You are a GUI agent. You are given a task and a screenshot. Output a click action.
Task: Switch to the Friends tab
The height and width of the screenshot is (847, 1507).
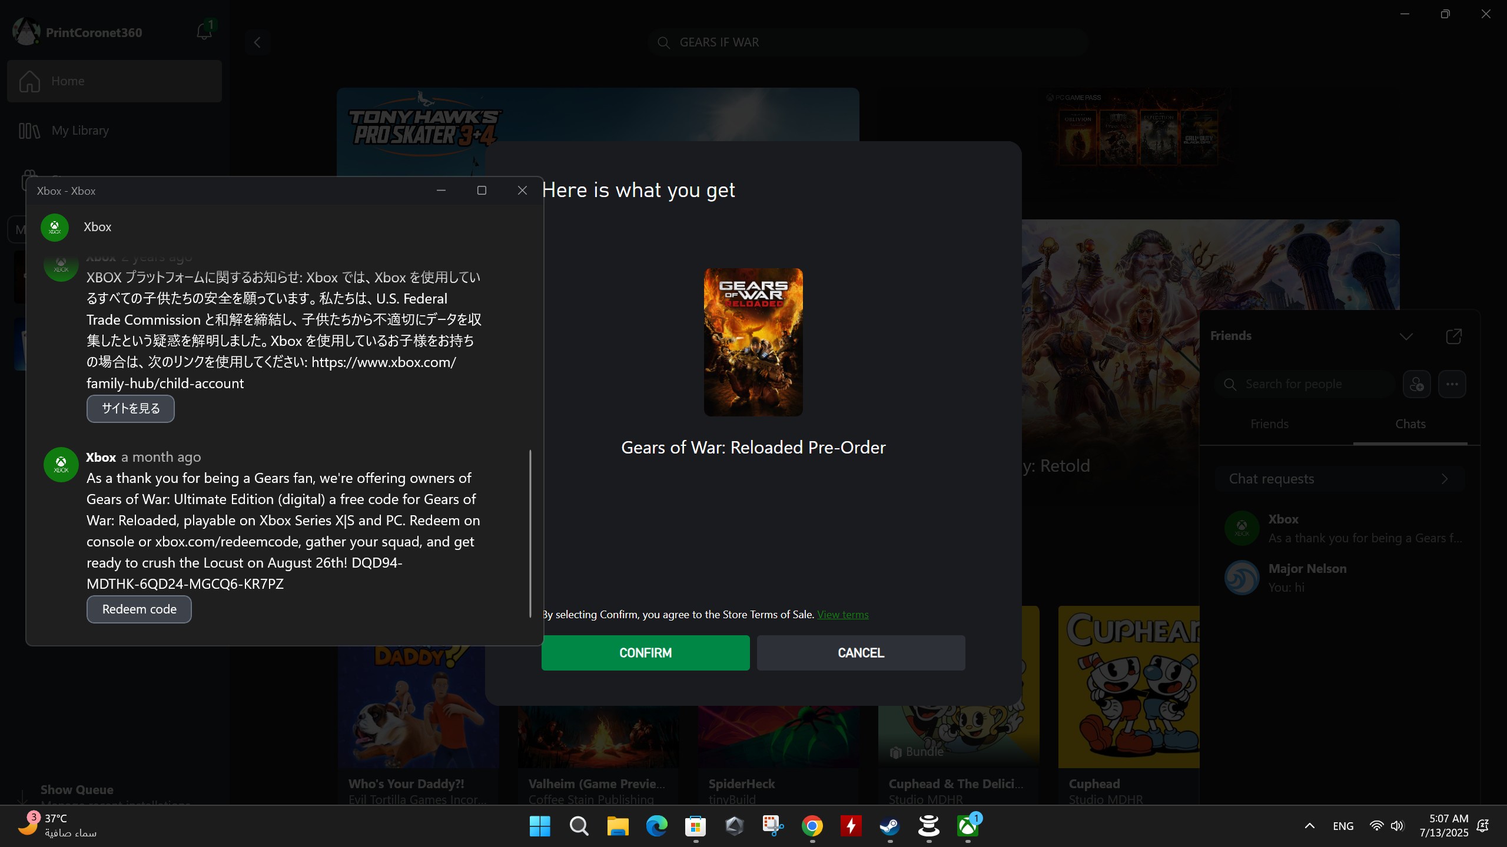point(1270,424)
